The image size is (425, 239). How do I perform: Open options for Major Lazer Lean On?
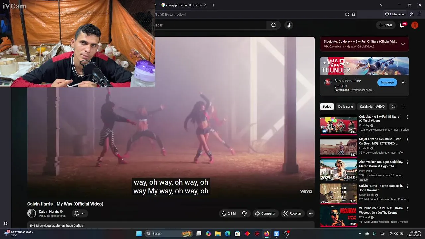[407, 139]
